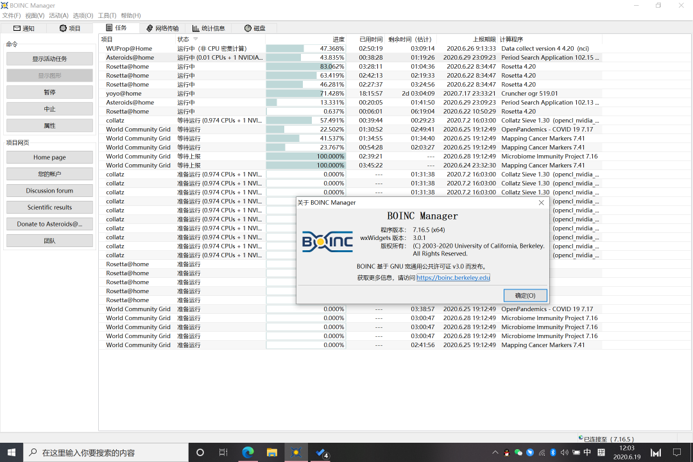
Task: Open the 活动(A) menu
Action: (x=59, y=15)
